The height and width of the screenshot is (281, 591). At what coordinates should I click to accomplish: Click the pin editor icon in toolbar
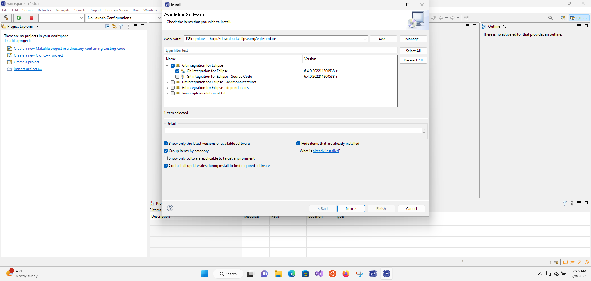pos(466,18)
